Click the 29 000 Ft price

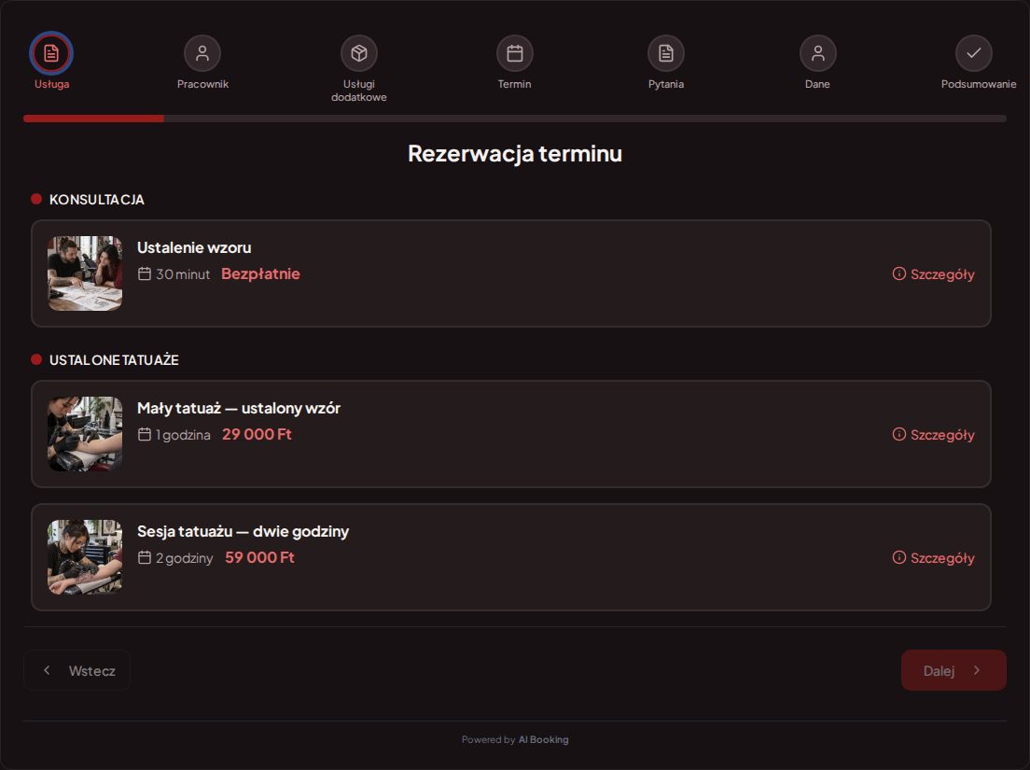pyautogui.click(x=257, y=434)
